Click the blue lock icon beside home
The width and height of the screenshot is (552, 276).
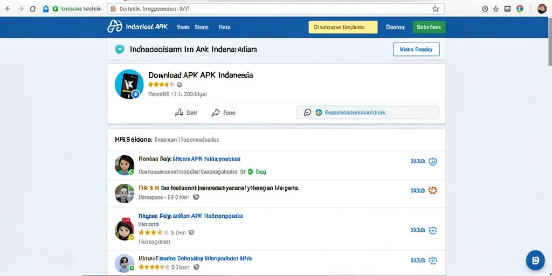45,9
